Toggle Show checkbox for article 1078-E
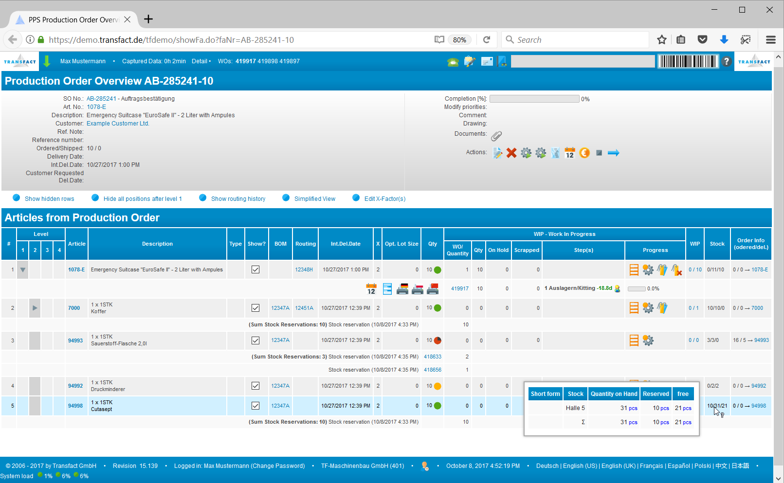784x483 pixels. pyautogui.click(x=255, y=269)
